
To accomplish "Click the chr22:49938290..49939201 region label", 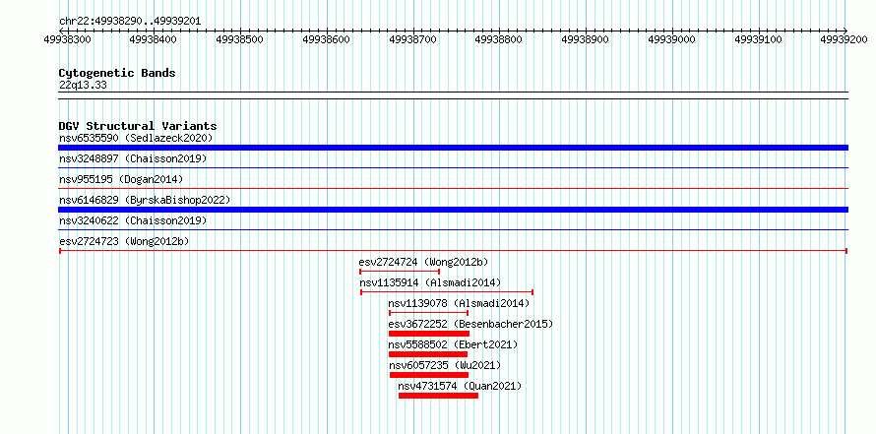I will pos(130,22).
